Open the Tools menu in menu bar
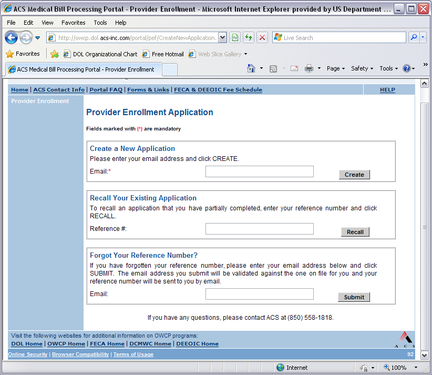Image resolution: width=432 pixels, height=375 pixels. 100,23
